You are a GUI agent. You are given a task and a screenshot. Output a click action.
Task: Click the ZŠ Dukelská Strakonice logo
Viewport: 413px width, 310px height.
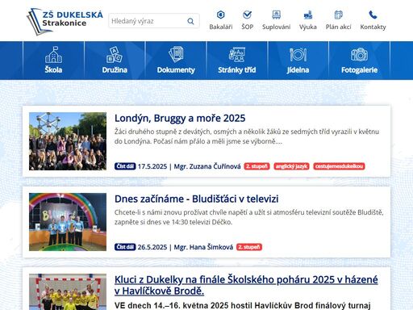click(x=65, y=21)
